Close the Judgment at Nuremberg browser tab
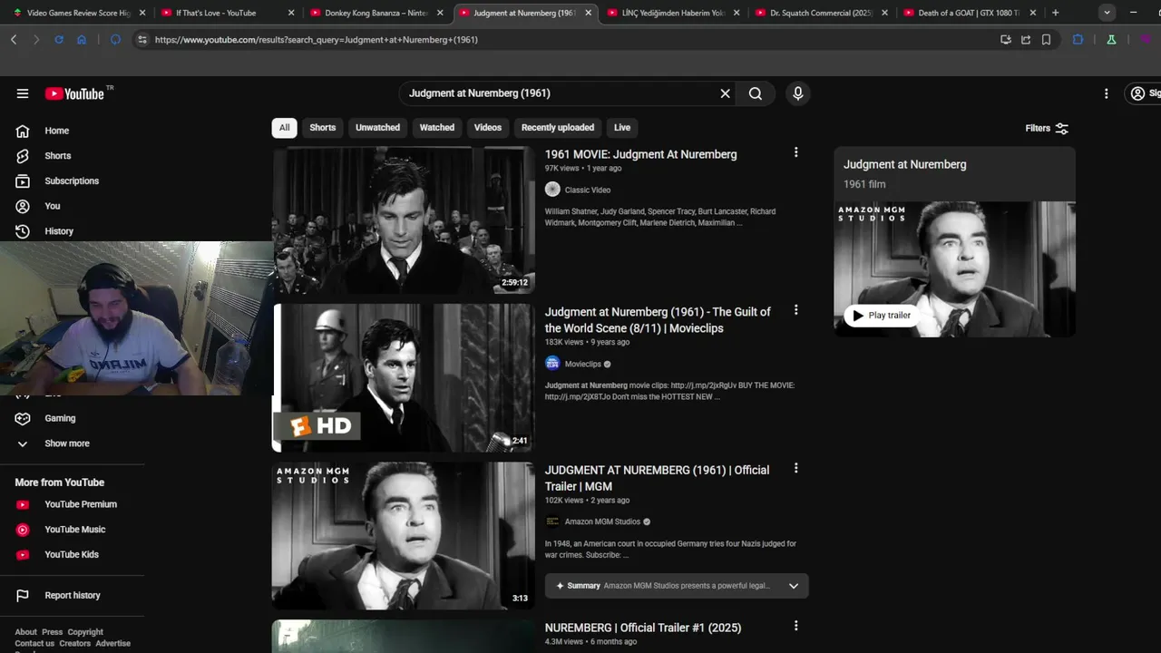This screenshot has height=653, width=1161. coord(588,13)
